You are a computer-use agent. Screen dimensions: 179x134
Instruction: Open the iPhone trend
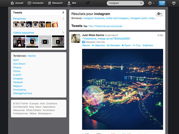pos(17,71)
